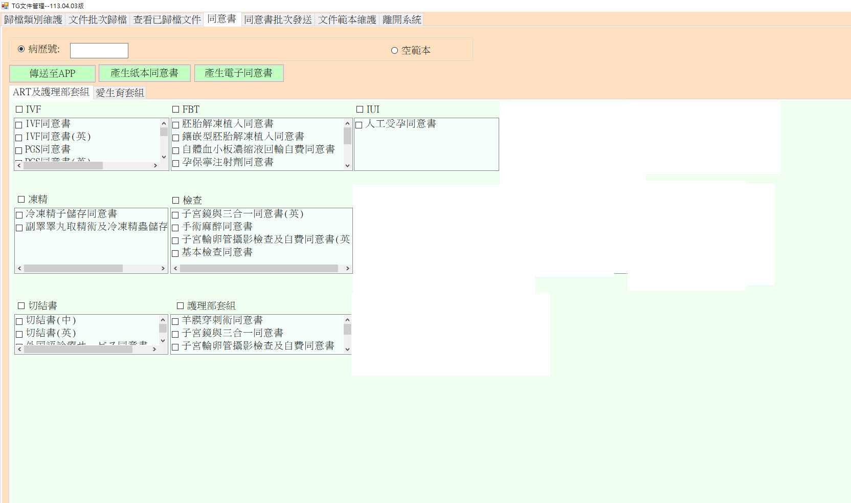851x503 pixels.
Task: Tick 子宮輸卵管攝影檢查及自費同意書 in 護理部套組 list
Action: (x=175, y=347)
